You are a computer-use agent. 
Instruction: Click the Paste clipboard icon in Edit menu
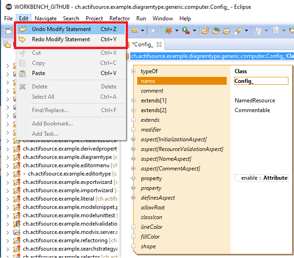click(x=22, y=73)
